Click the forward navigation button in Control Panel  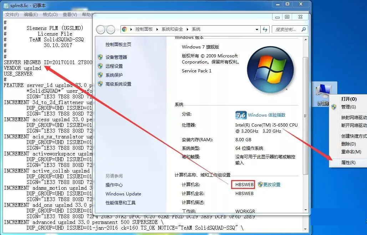[x=111, y=30]
